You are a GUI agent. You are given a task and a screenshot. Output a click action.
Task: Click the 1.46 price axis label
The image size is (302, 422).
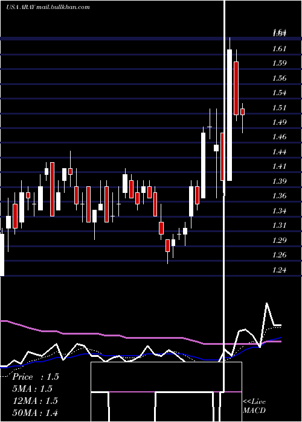tap(279, 137)
